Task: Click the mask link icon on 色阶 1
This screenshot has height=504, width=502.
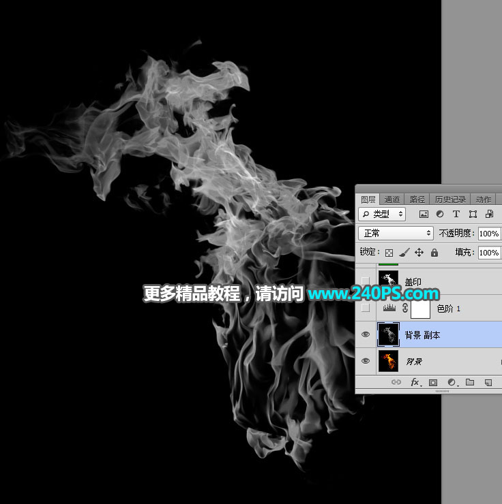Action: coord(405,308)
